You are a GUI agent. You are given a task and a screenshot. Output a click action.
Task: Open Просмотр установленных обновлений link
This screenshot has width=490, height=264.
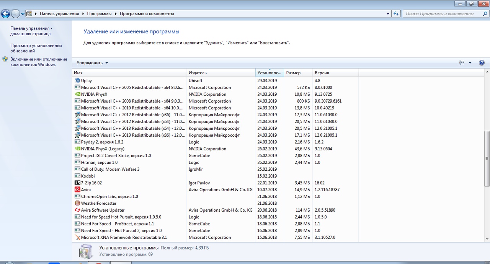click(x=36, y=48)
